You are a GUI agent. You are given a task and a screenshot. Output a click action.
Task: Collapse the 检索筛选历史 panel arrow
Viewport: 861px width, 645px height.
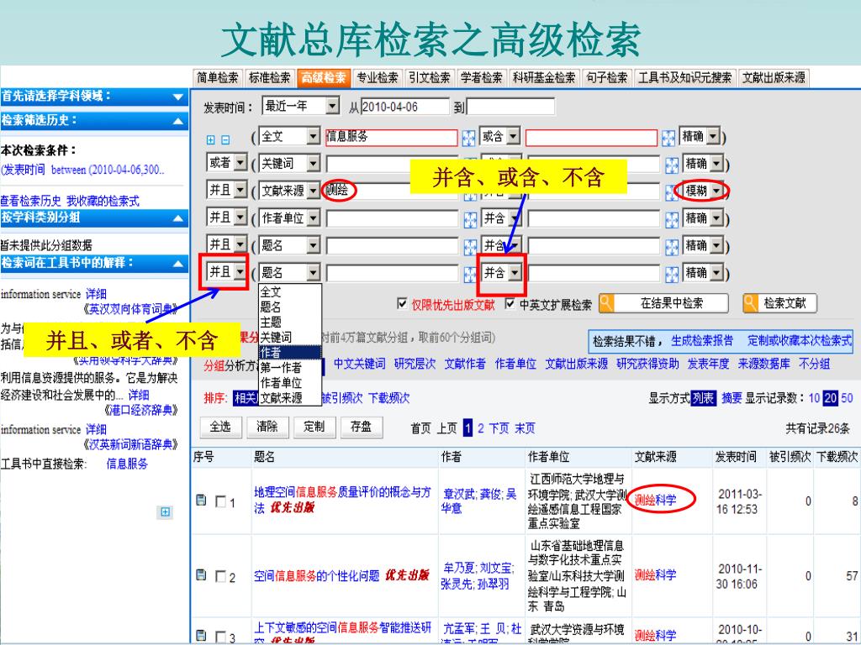[x=178, y=121]
